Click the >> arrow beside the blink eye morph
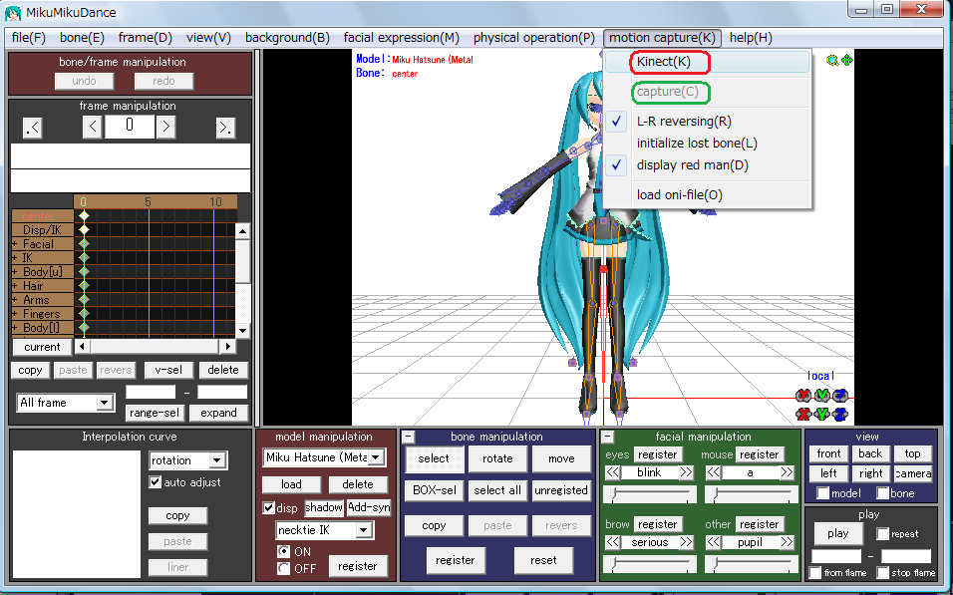 pyautogui.click(x=686, y=472)
